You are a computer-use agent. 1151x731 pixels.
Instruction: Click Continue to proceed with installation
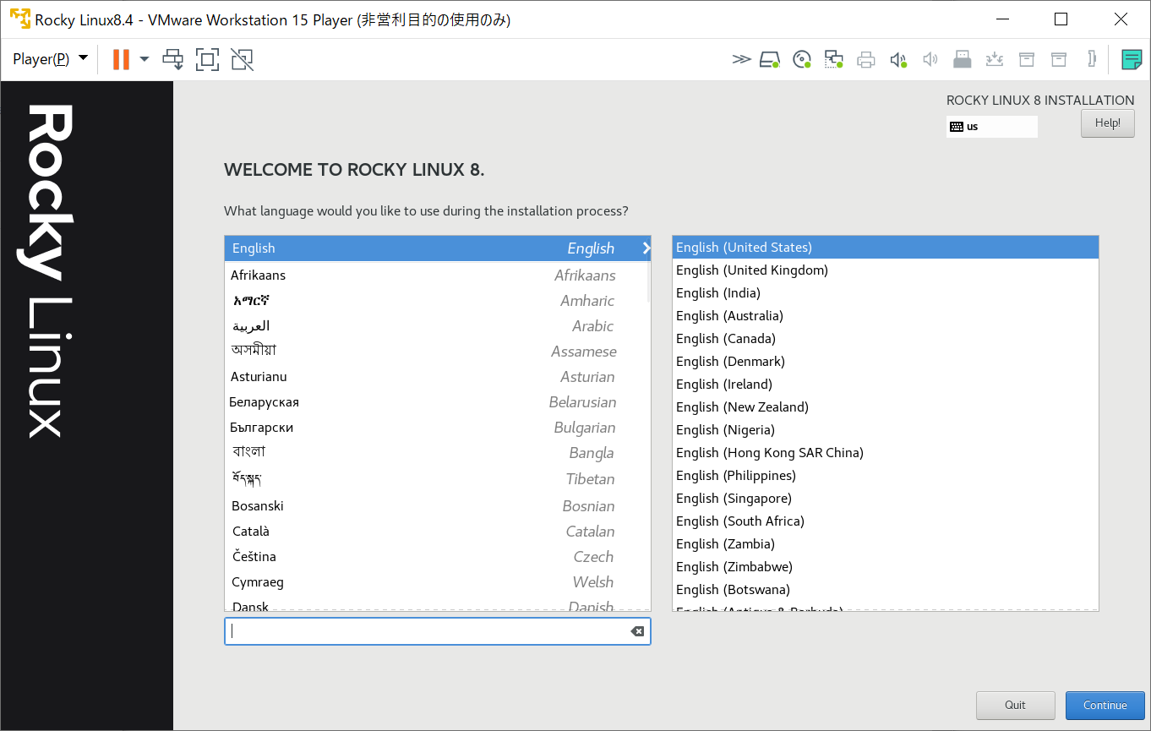point(1105,706)
